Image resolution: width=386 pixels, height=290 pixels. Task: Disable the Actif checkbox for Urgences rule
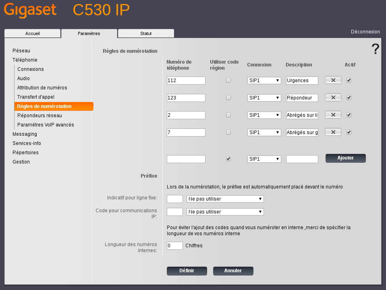pos(349,80)
